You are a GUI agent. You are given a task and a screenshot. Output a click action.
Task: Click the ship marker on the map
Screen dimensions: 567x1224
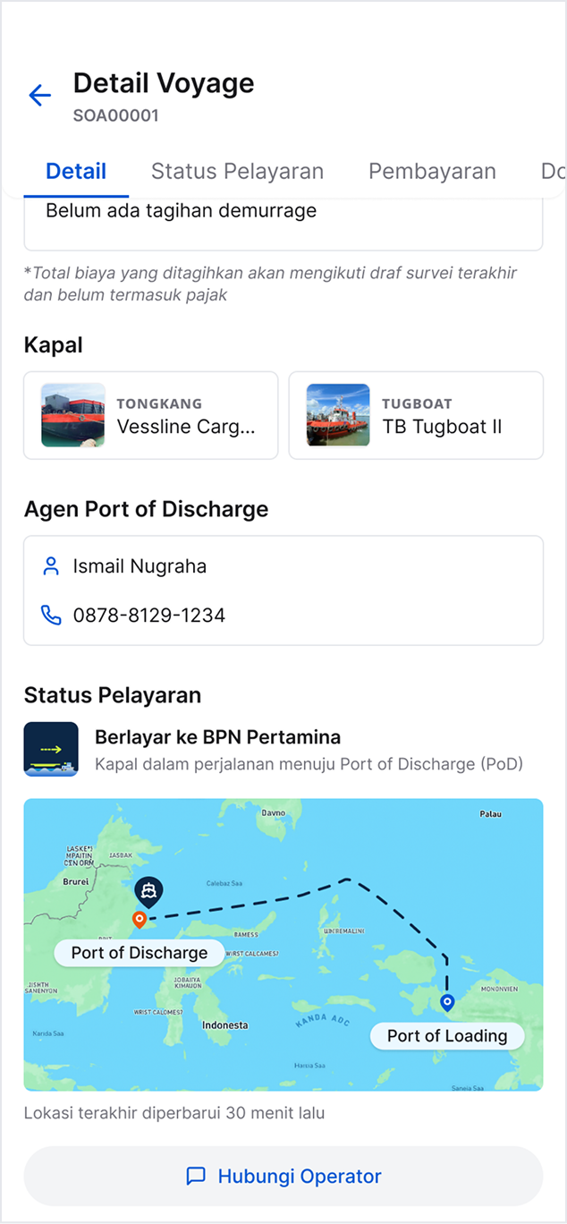pyautogui.click(x=148, y=891)
